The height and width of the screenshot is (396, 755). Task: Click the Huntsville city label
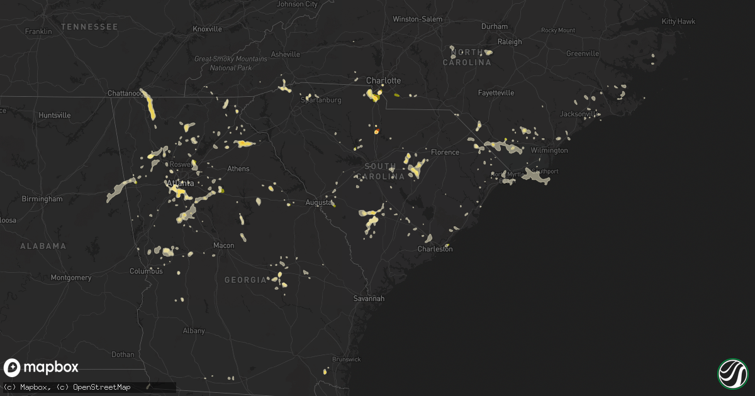tap(55, 116)
